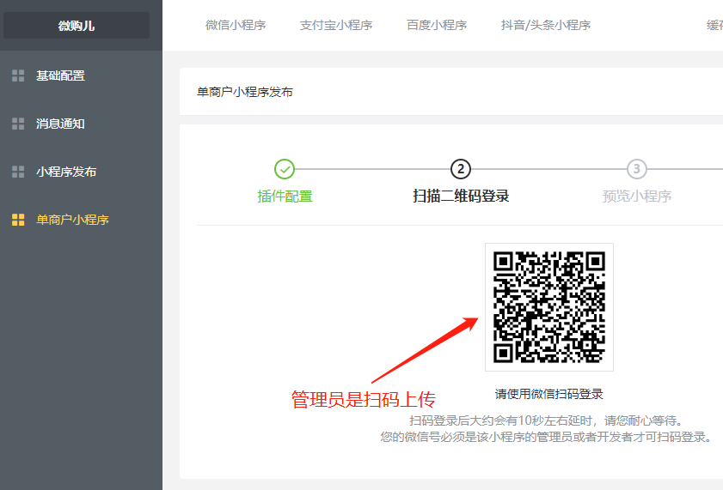
Task: Click the 单商户小程序发布 page heading
Action: click(x=245, y=92)
